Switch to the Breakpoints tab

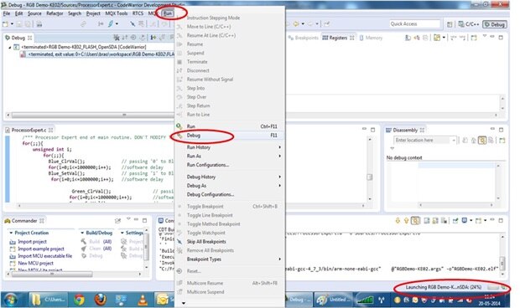tap(304, 38)
